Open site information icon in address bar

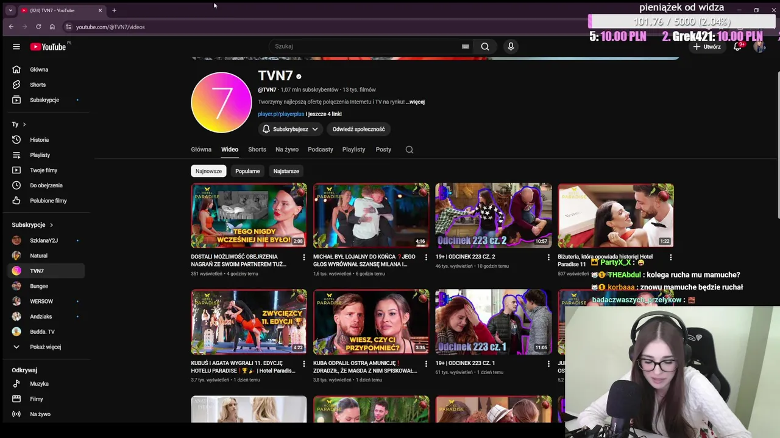tap(68, 27)
